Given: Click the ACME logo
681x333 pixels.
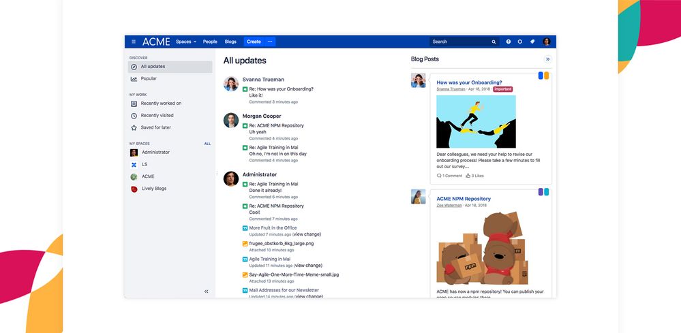Looking at the screenshot, I should click(x=156, y=42).
